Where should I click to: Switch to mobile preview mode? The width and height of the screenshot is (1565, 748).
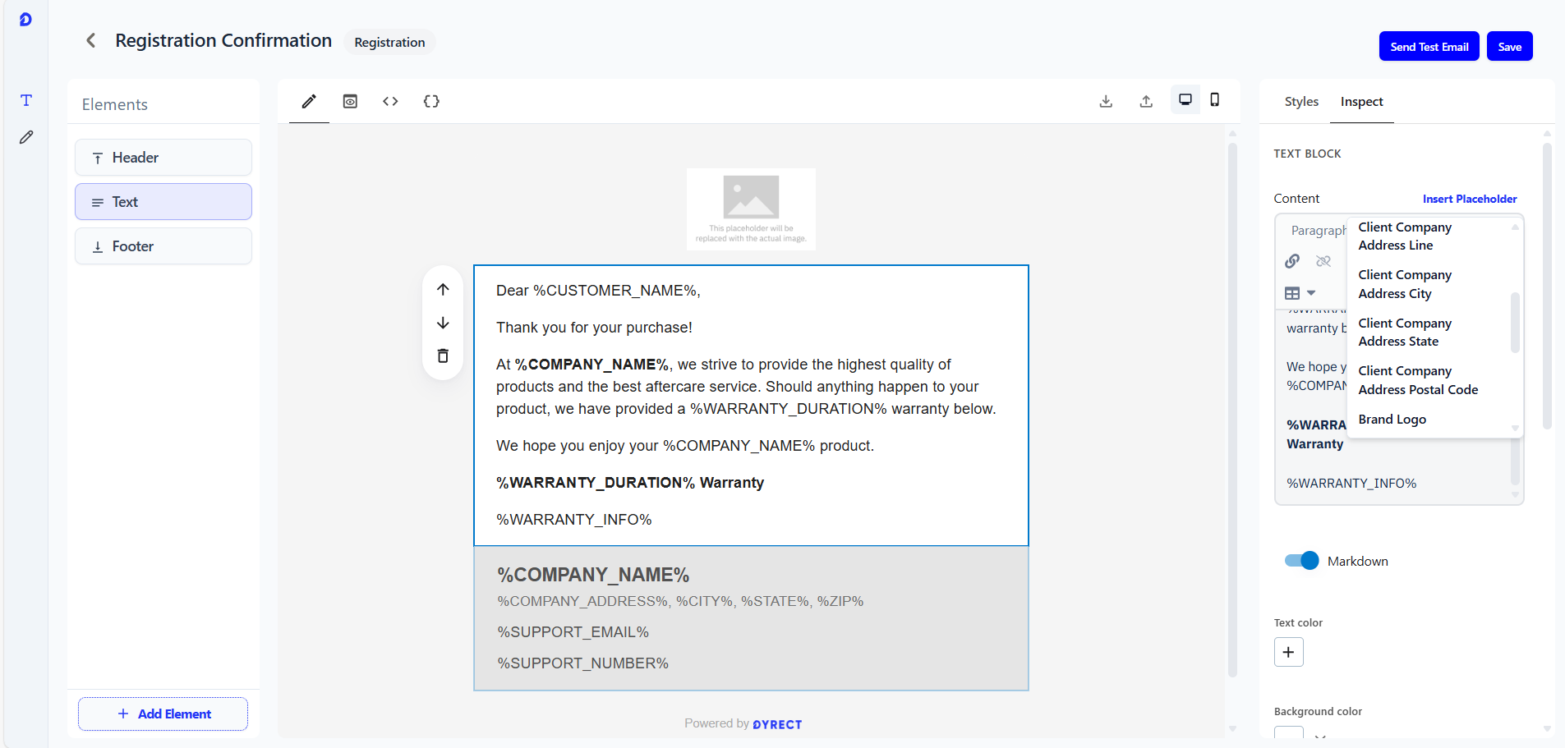click(1214, 100)
